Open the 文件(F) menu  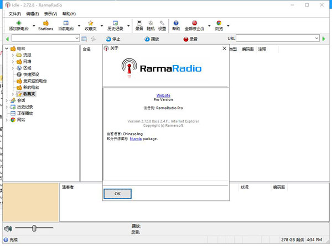(15, 14)
